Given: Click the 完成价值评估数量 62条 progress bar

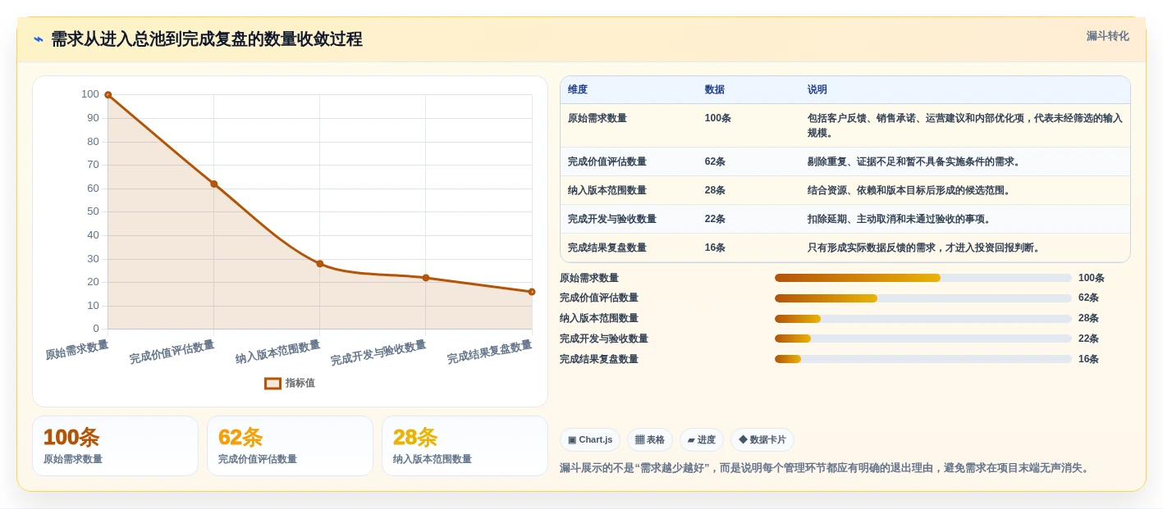Looking at the screenshot, I should click(923, 298).
